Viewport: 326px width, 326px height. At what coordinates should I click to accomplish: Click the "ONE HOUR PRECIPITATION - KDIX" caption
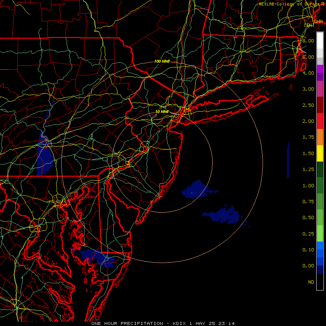(138, 323)
